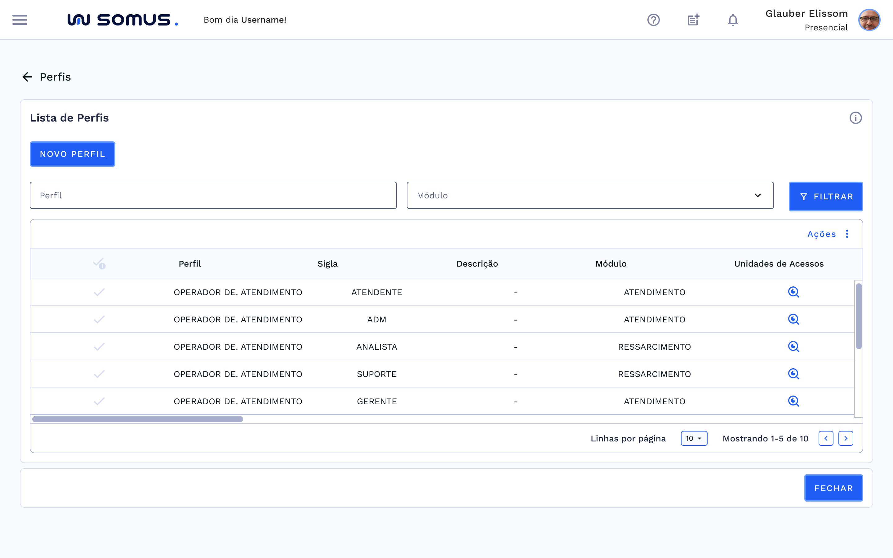The height and width of the screenshot is (558, 893).
Task: Go to next results page
Action: pos(845,438)
